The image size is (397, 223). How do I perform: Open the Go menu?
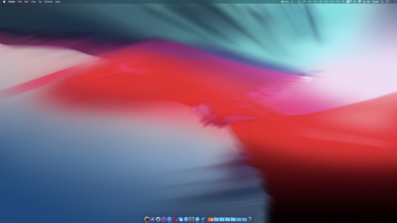coord(40,2)
